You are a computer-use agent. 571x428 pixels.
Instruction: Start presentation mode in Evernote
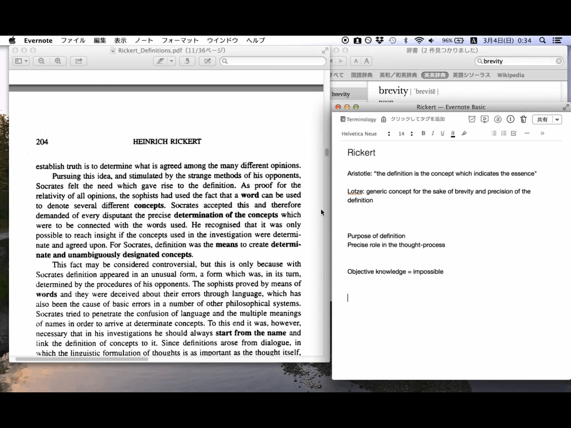point(484,119)
